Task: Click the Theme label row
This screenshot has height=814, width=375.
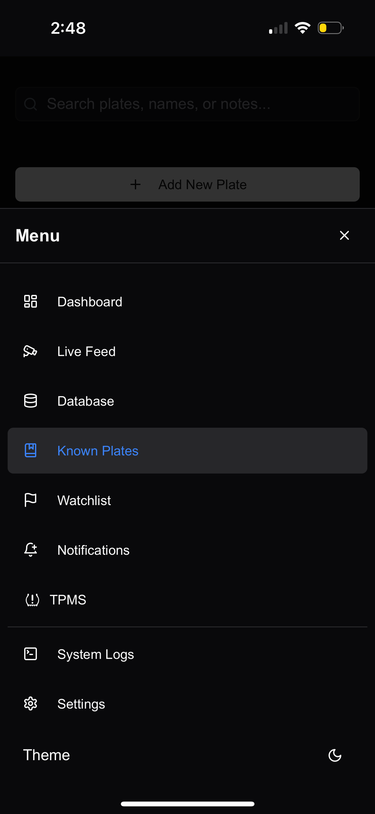Action: (x=187, y=755)
